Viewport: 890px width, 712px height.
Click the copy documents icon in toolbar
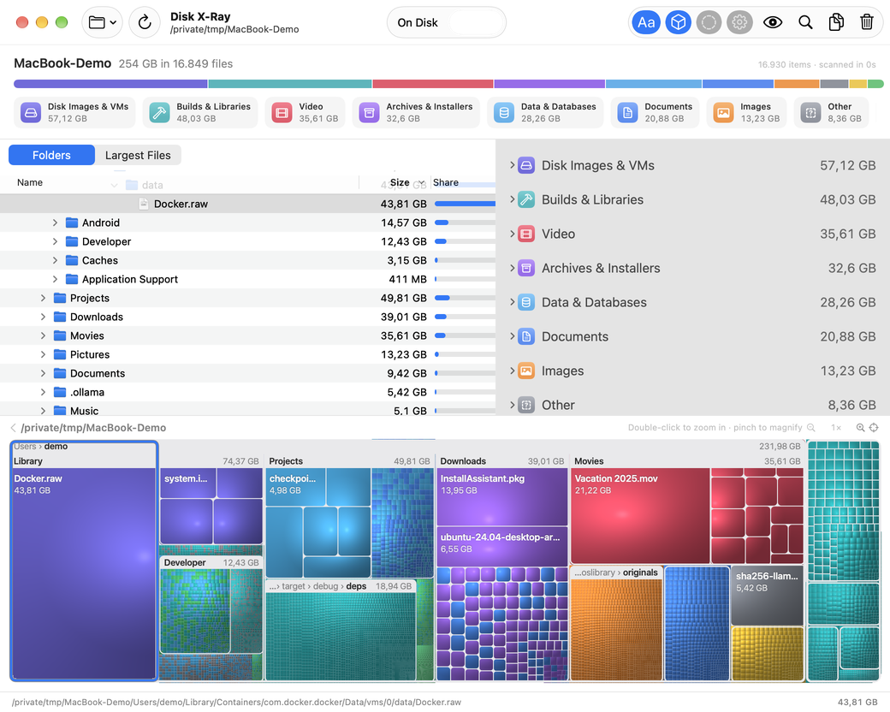click(x=836, y=23)
